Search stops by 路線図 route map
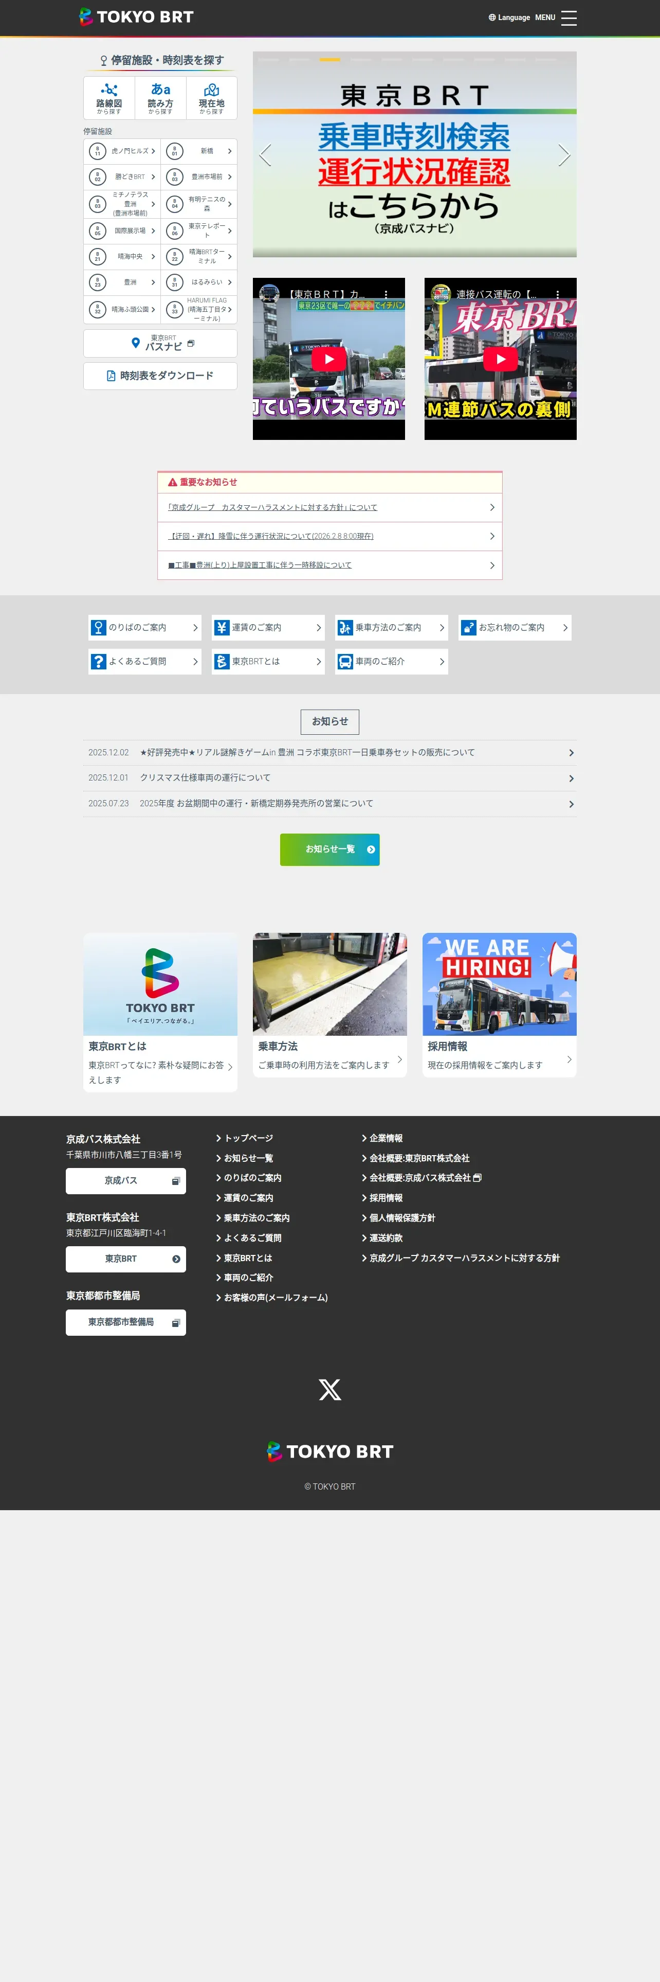Screen dimensions: 660x1982 pos(109,98)
